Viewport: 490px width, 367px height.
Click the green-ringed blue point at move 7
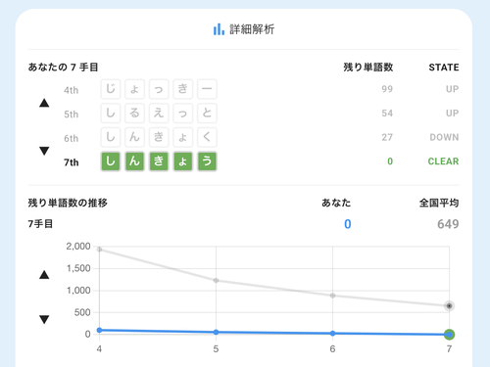pos(450,335)
